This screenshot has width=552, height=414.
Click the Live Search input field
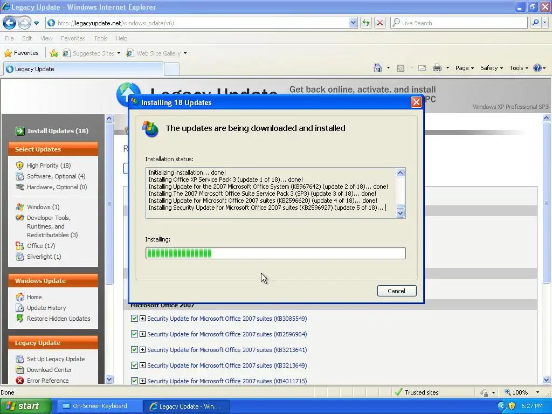(459, 23)
